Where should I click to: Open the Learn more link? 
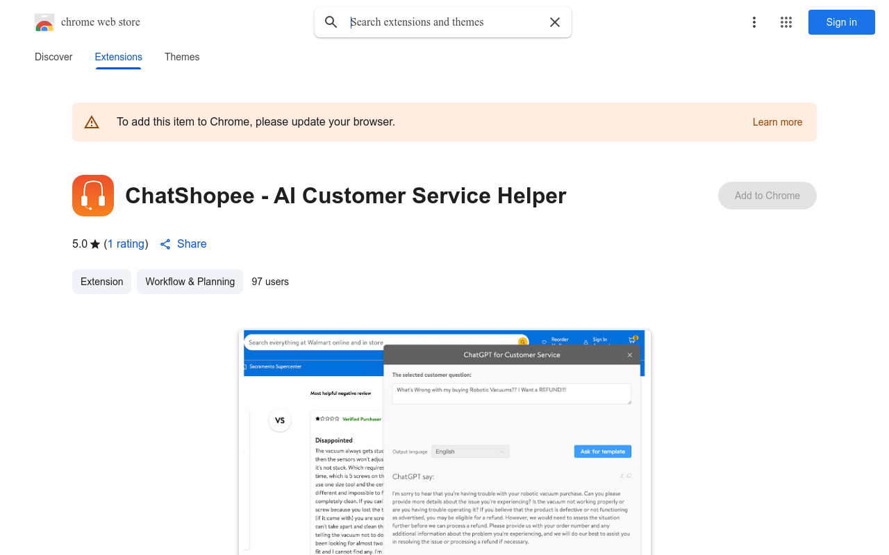(x=777, y=122)
